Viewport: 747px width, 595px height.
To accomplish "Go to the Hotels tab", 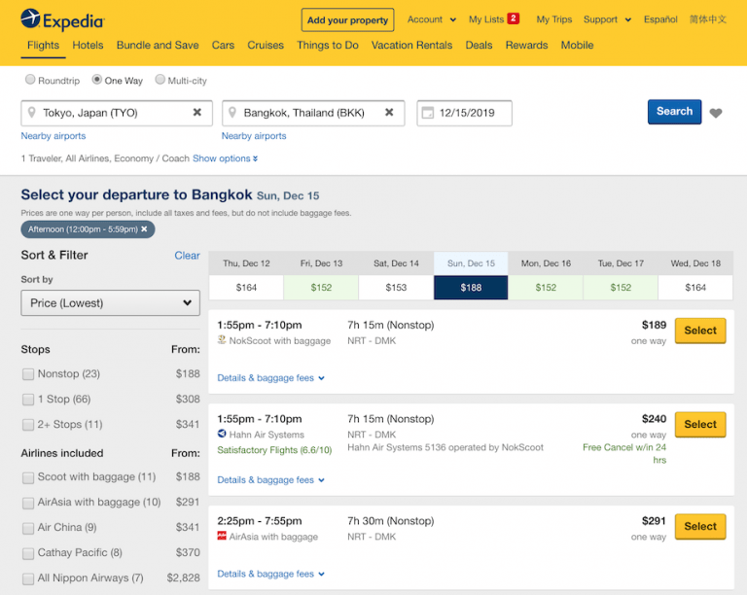I will tap(88, 46).
